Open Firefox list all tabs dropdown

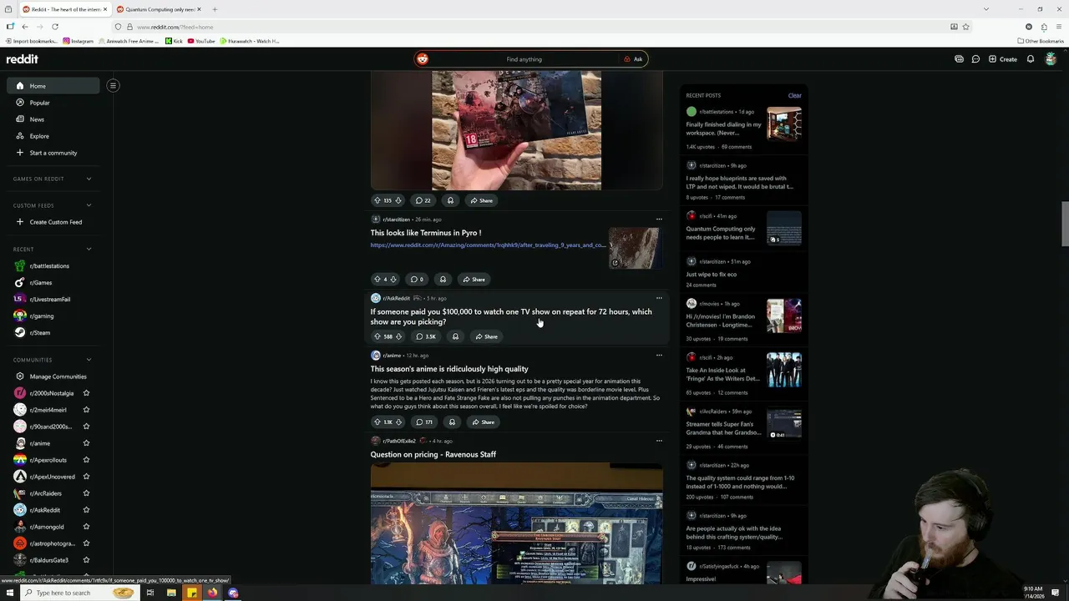point(986,9)
